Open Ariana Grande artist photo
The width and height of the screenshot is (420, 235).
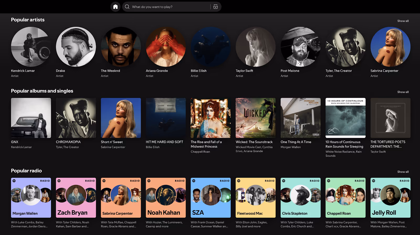(166, 47)
